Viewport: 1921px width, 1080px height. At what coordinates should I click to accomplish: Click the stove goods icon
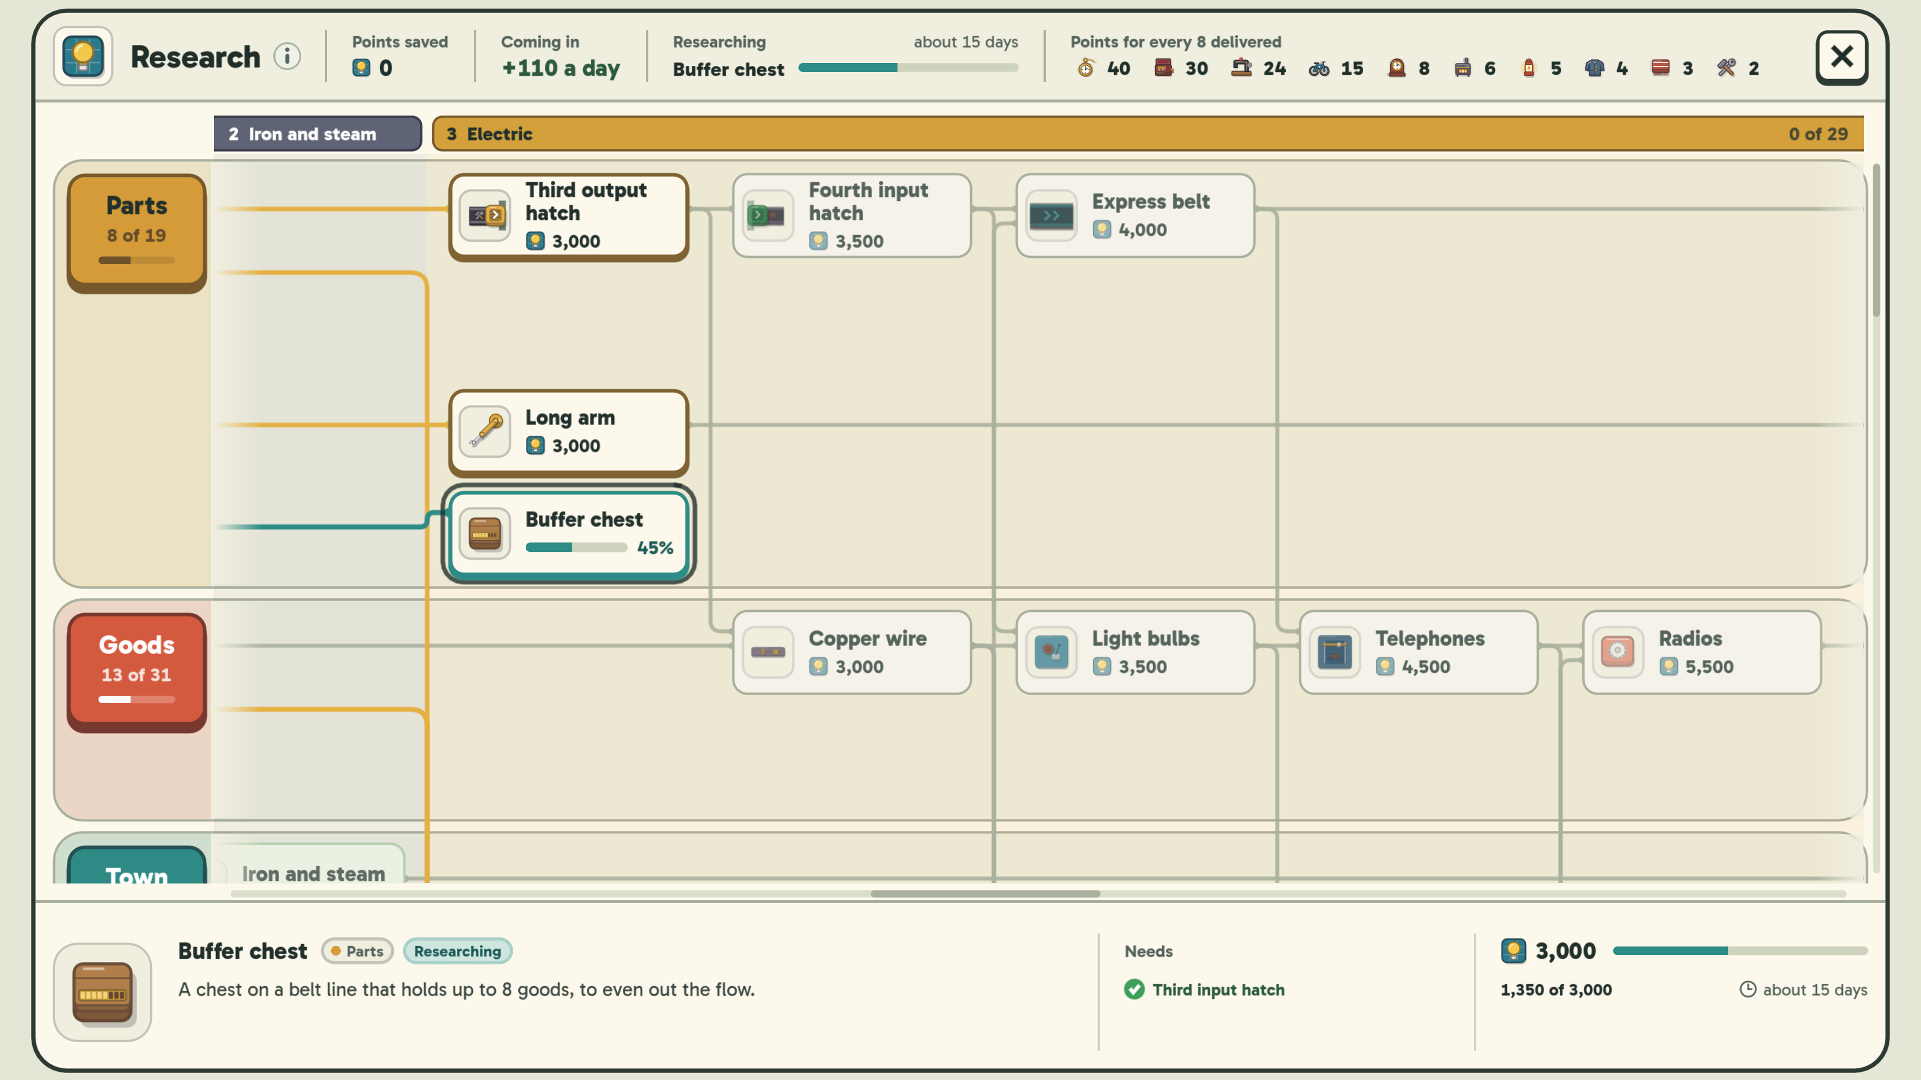click(1462, 68)
